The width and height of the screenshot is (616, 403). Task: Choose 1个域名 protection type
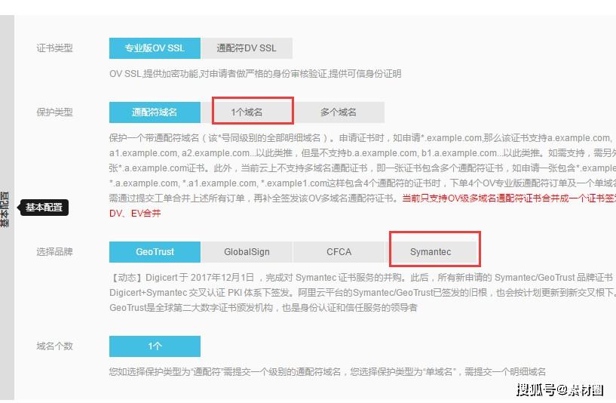coord(247,112)
